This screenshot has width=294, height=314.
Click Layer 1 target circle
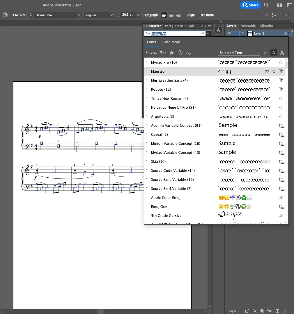285,33
